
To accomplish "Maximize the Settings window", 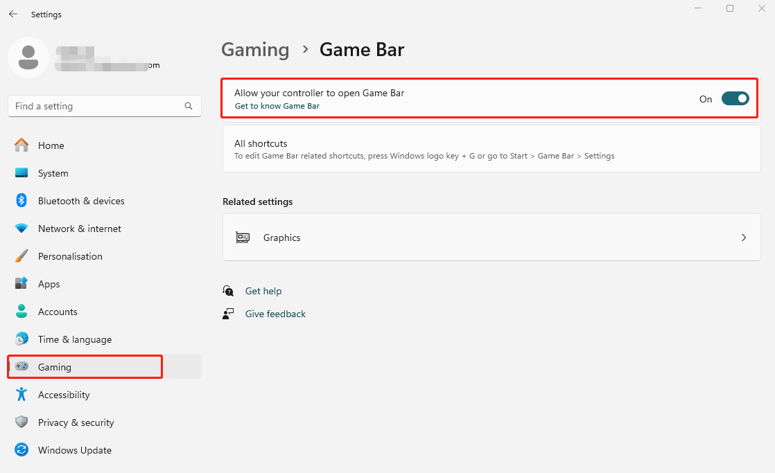I will point(729,8).
